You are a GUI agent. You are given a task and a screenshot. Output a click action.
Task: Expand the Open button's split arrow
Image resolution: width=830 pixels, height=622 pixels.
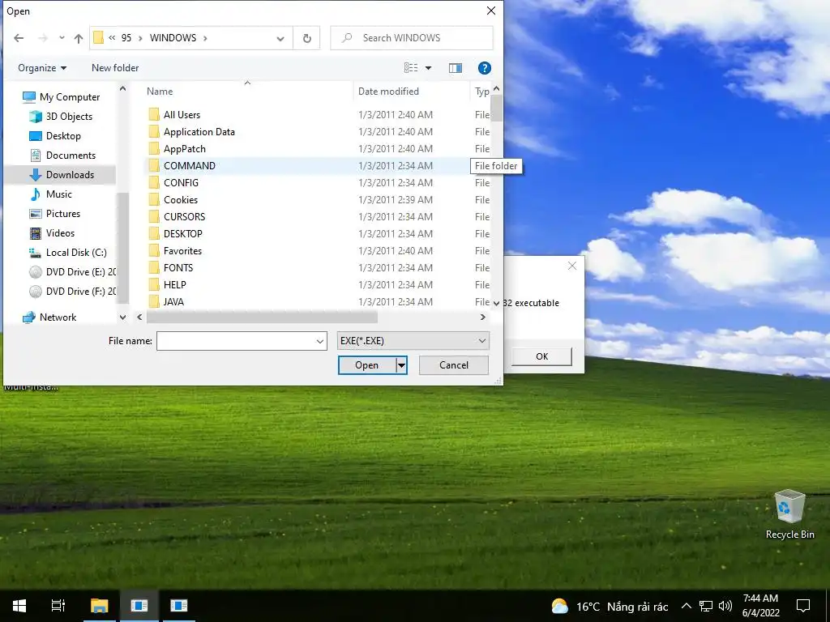pyautogui.click(x=402, y=365)
